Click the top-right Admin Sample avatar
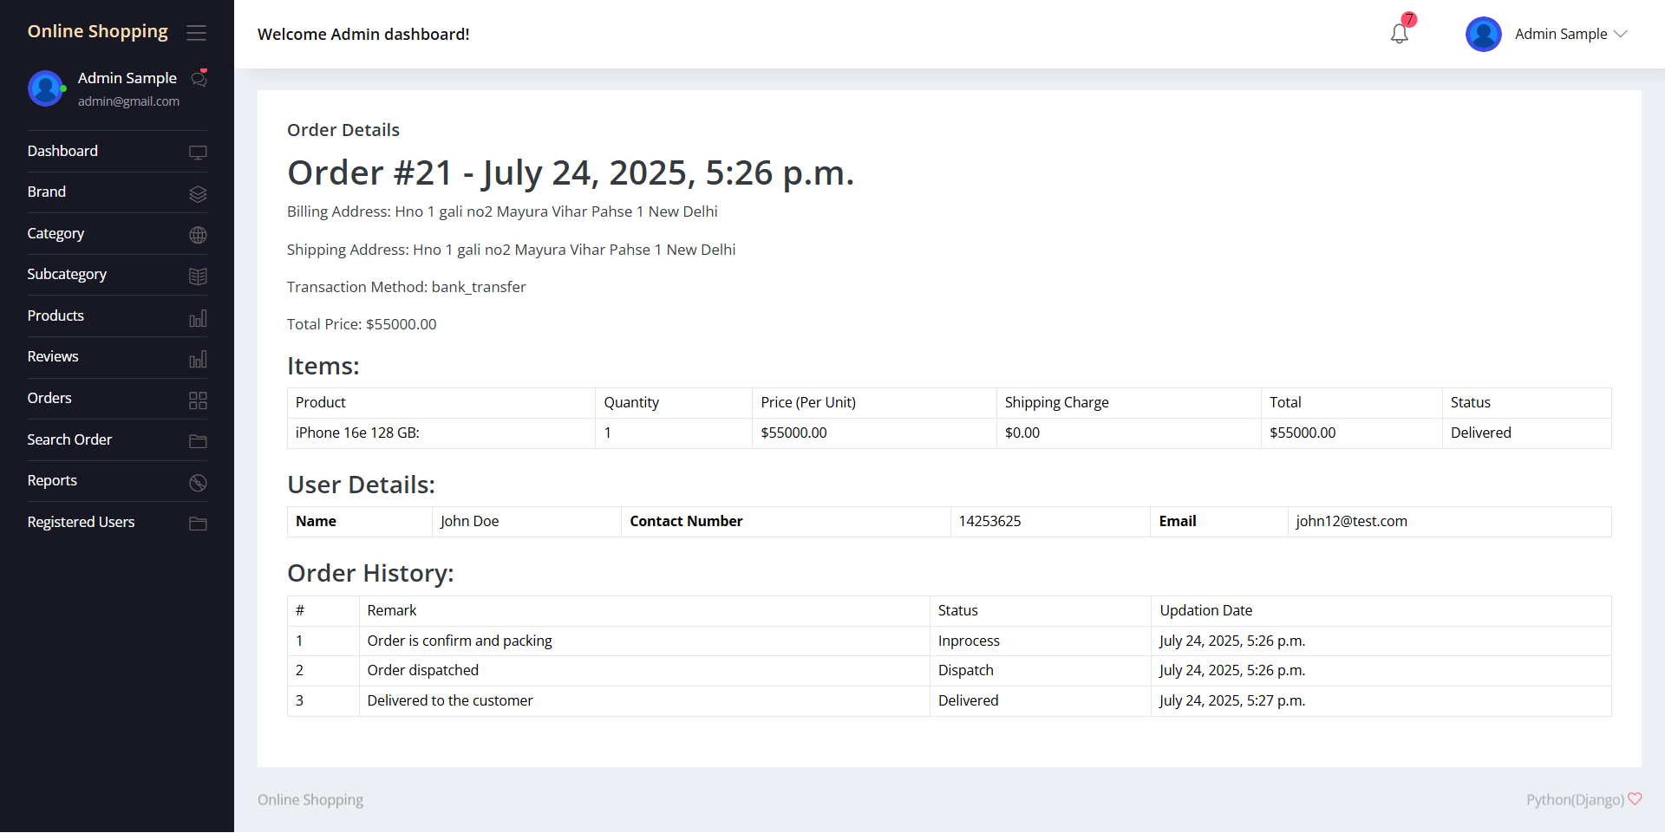The height and width of the screenshot is (833, 1665). [x=1483, y=34]
